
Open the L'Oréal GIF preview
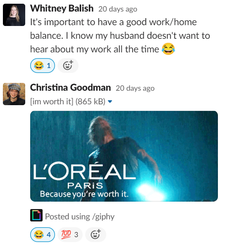click(124, 156)
